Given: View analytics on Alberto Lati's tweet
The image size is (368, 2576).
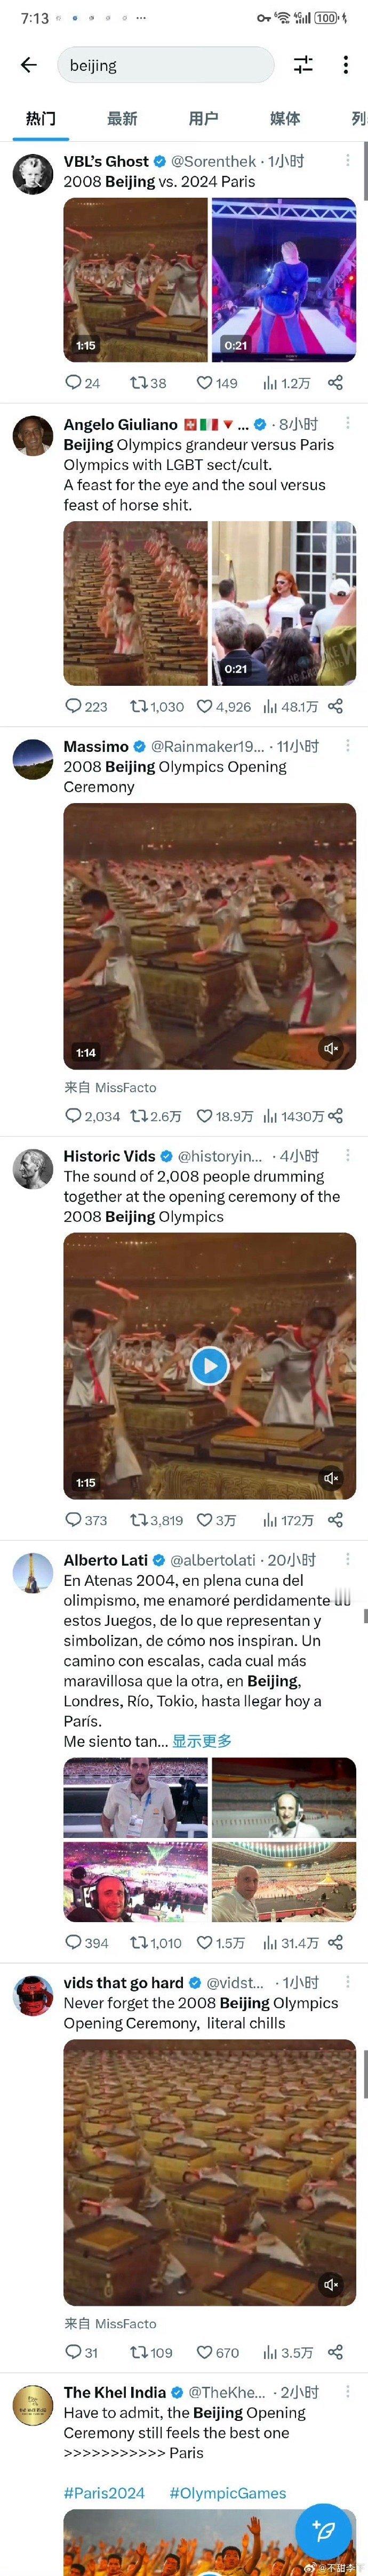Looking at the screenshot, I should pyautogui.click(x=290, y=1943).
